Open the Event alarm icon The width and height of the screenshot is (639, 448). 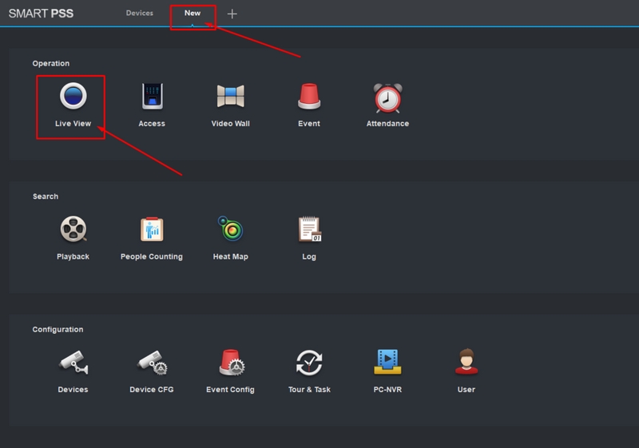(309, 97)
